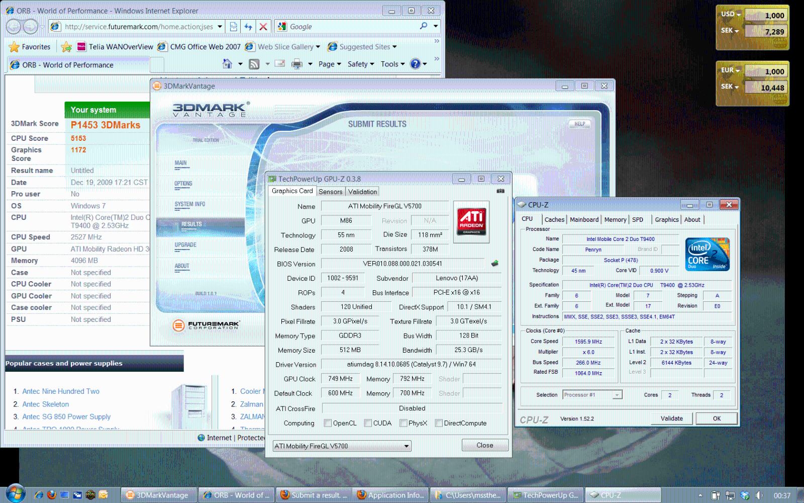Open the Processor #1 selection dropdown in CPU-Z

click(592, 395)
